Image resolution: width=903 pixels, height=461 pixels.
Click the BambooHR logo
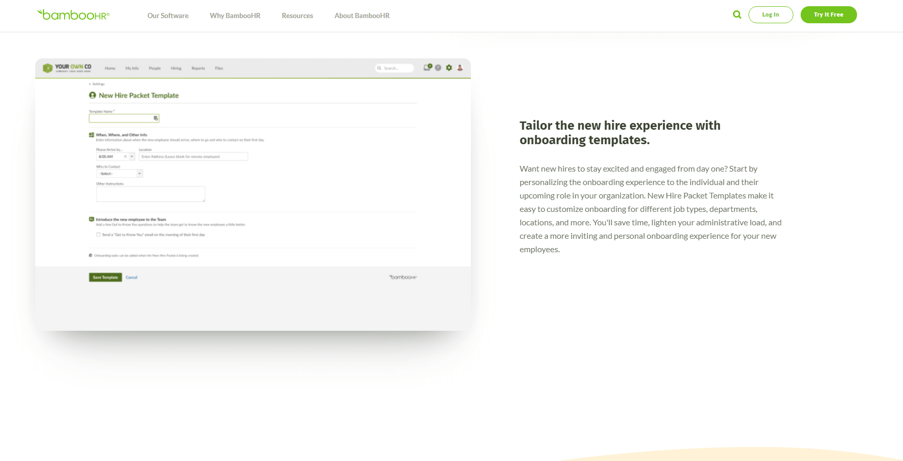[x=73, y=15]
